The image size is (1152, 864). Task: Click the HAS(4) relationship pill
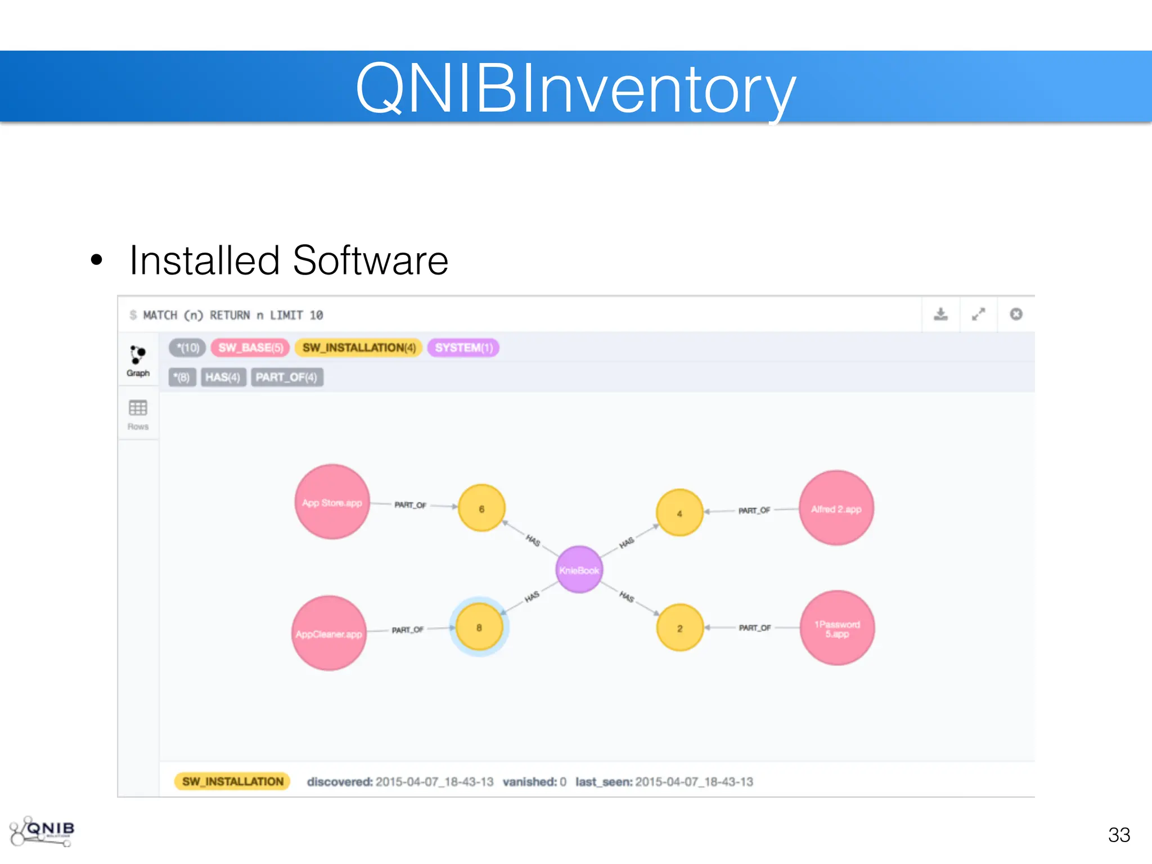pyautogui.click(x=223, y=377)
